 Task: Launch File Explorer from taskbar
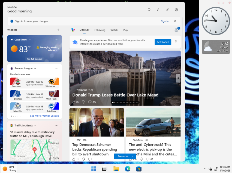116,169
